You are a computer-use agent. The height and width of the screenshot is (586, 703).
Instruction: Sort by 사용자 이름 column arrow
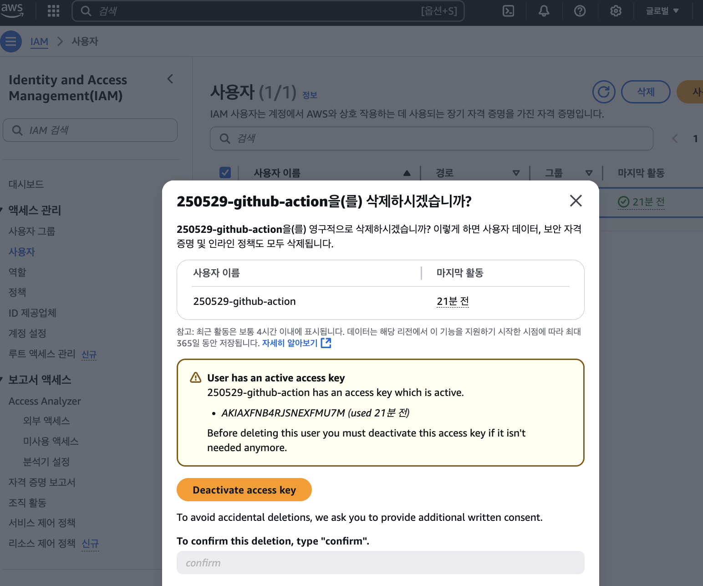[407, 173]
